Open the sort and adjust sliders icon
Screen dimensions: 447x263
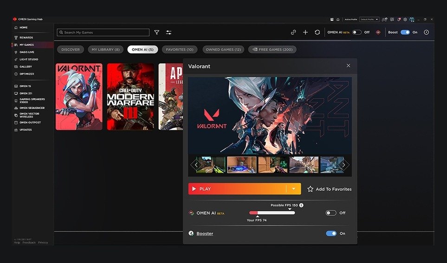click(169, 32)
